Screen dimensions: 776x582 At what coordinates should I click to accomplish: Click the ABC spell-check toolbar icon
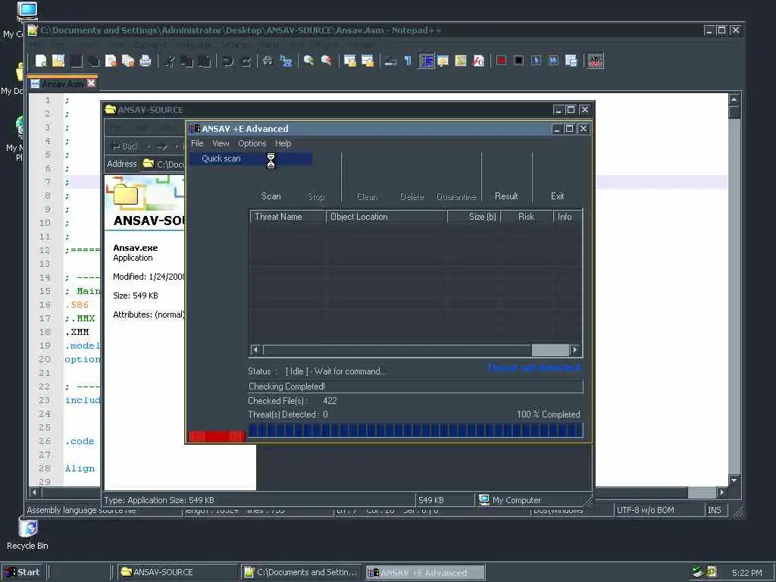[596, 61]
